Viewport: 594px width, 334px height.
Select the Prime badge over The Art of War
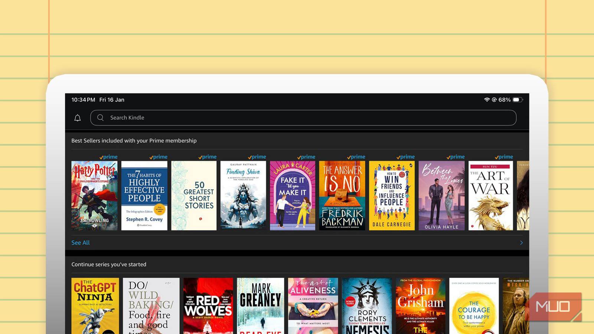[x=504, y=157]
